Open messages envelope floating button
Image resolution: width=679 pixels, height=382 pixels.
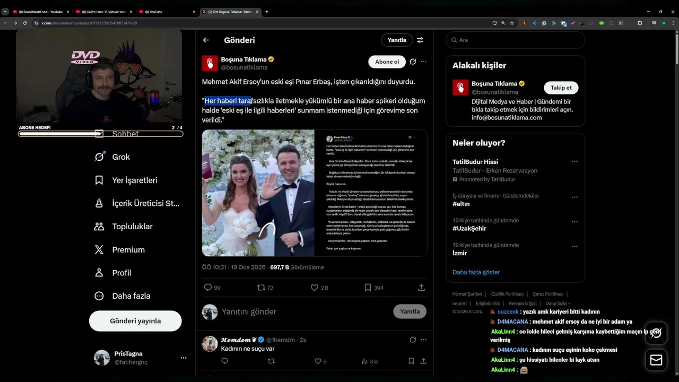[656, 360]
